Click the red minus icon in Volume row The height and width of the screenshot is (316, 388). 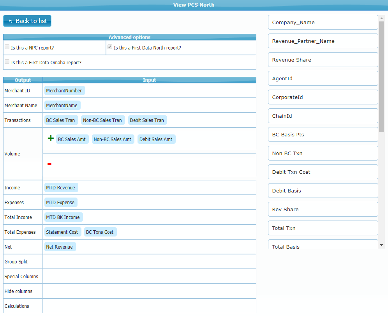pos(49,164)
